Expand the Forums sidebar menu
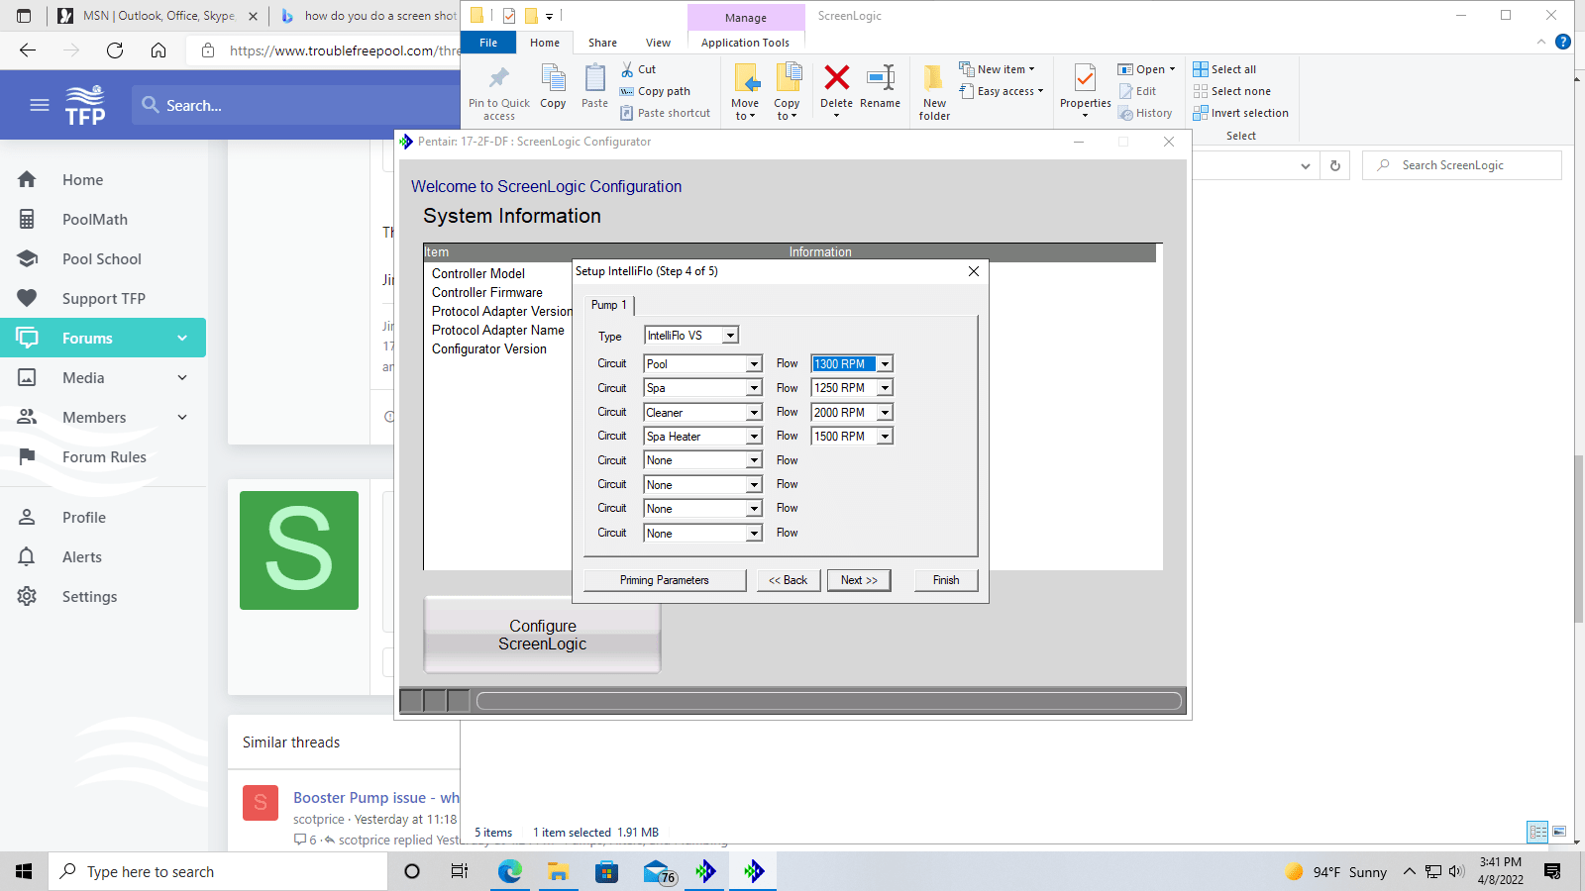 (x=182, y=338)
